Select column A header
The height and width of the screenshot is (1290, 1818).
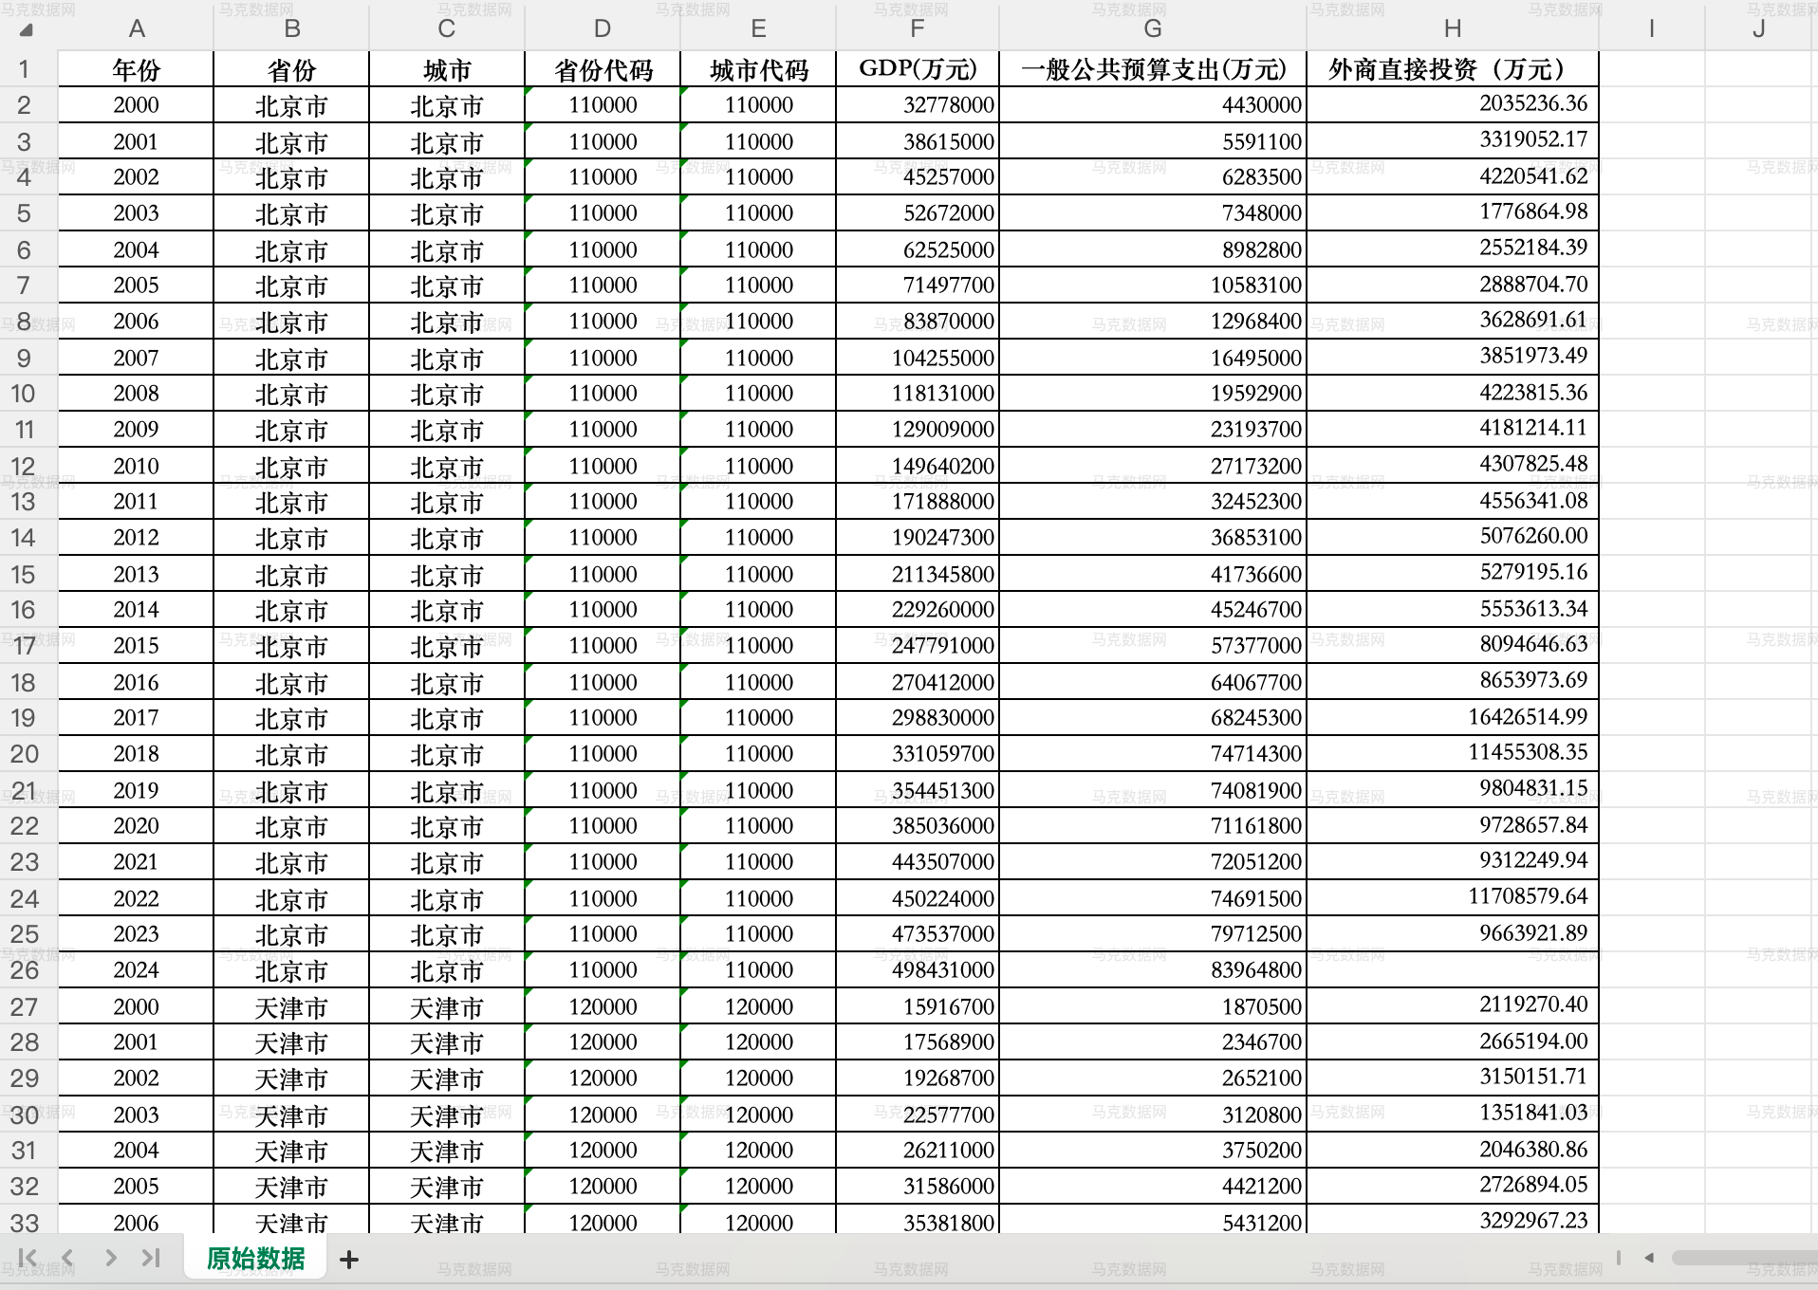click(x=137, y=28)
